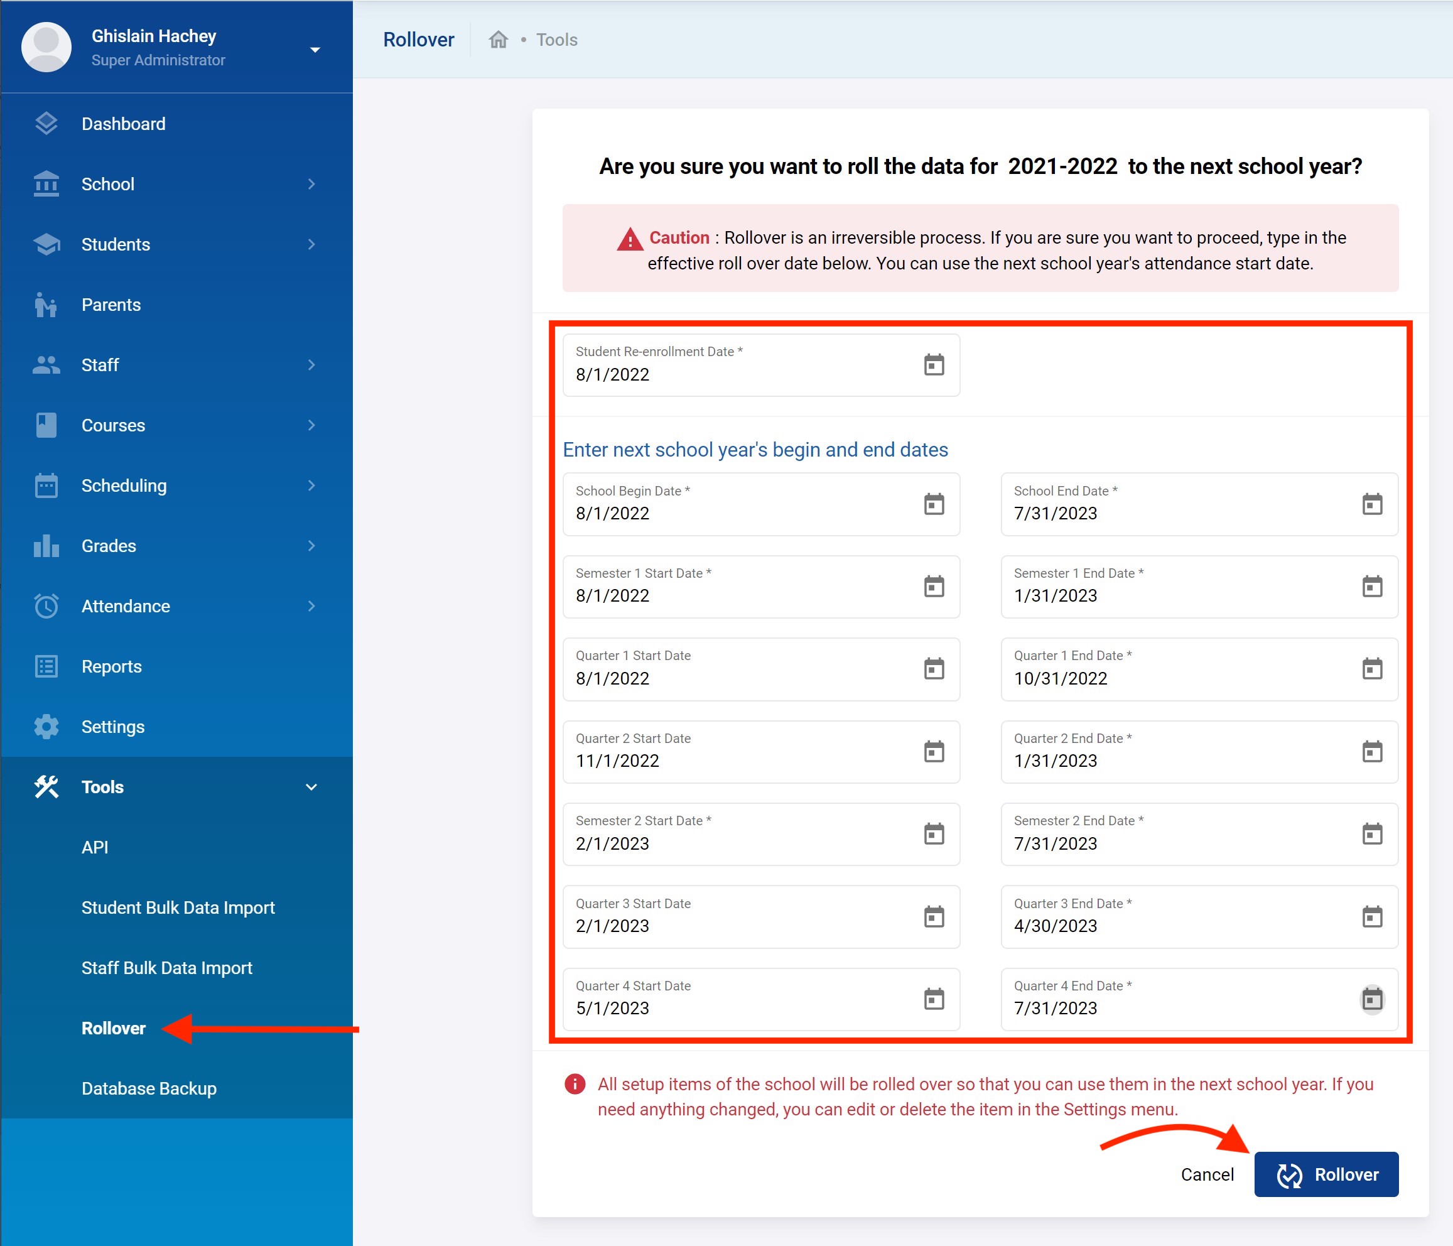Screen dimensions: 1453x1246
Task: Open Database Backup under Tools
Action: point(149,1088)
